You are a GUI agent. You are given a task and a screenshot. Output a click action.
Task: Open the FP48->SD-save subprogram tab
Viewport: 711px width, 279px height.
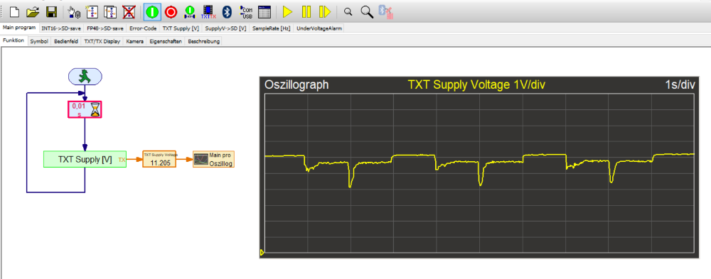pos(105,28)
